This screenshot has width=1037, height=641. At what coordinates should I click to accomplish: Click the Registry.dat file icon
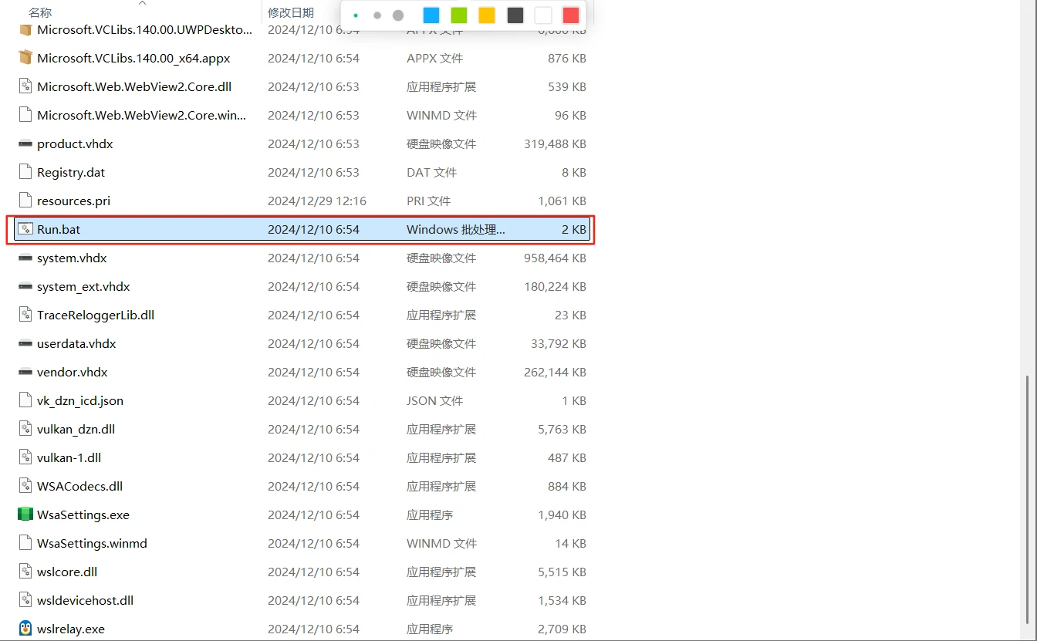[x=25, y=172]
